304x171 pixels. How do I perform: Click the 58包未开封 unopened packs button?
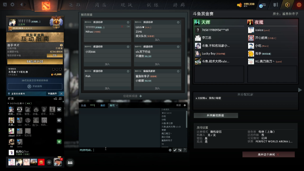coord(35,62)
